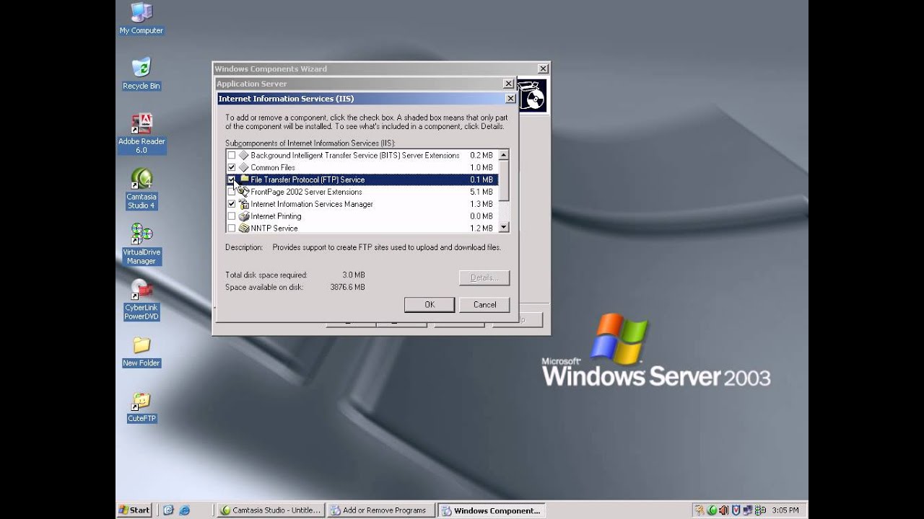Switch to Add or Remove Programs taskbar button
The image size is (924, 519).
tap(381, 510)
